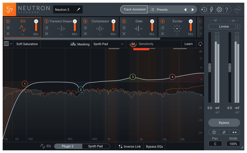Remove the Exciter module
Screen dimensions: 247x153
click(163, 34)
